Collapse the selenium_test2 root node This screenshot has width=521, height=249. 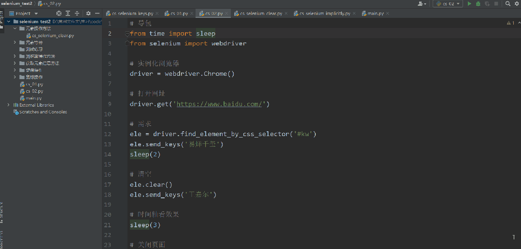click(x=9, y=22)
